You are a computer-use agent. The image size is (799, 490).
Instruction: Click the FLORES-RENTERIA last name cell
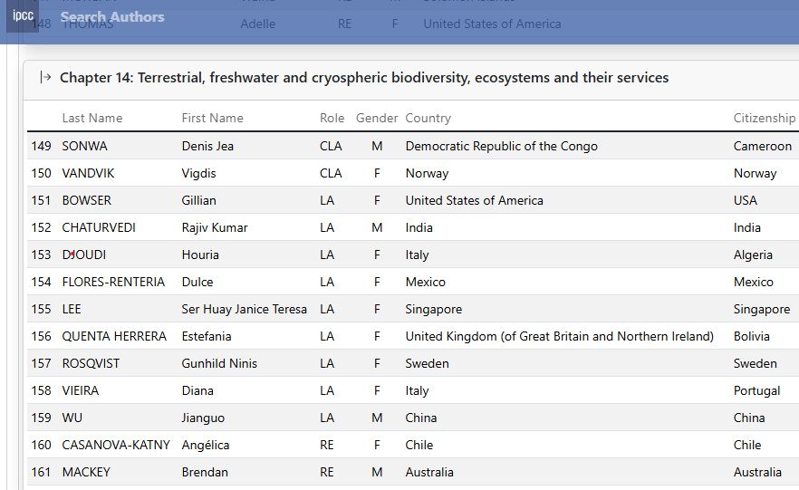coord(113,282)
